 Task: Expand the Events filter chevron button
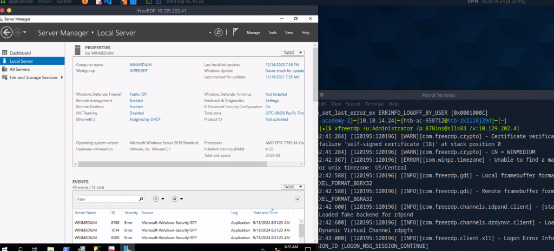coord(298,199)
